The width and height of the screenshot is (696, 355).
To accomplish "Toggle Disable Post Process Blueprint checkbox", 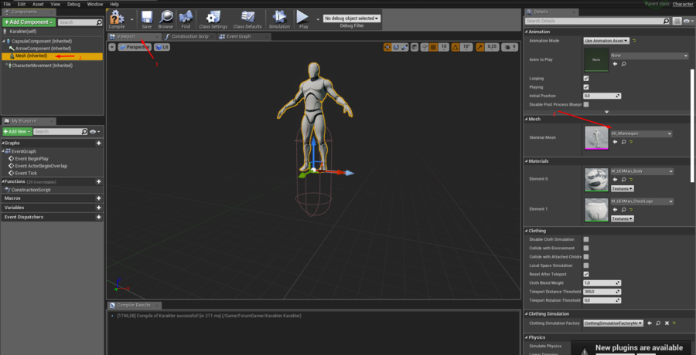I will [586, 105].
